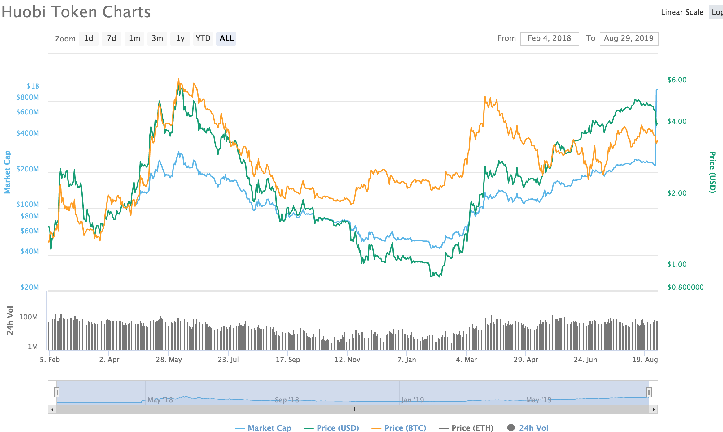Image resolution: width=723 pixels, height=432 pixels.
Task: Toggle 24h Vol series in legend
Action: click(x=528, y=428)
